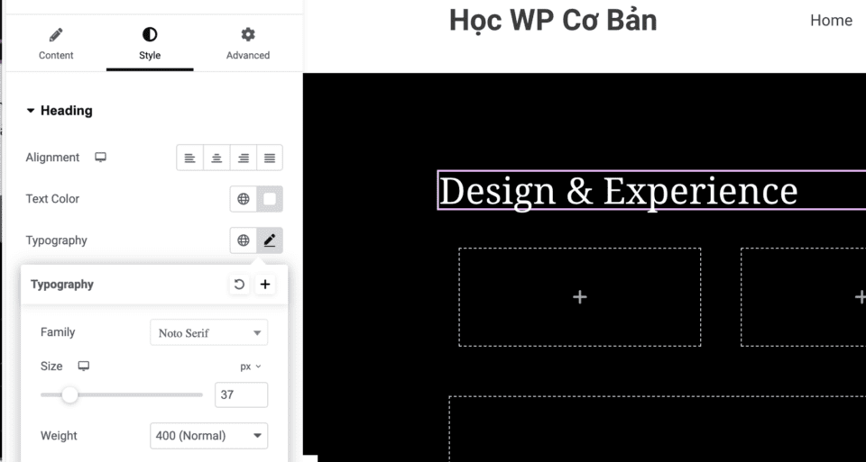Switch to the Content tab
This screenshot has width=866, height=462.
pyautogui.click(x=56, y=43)
